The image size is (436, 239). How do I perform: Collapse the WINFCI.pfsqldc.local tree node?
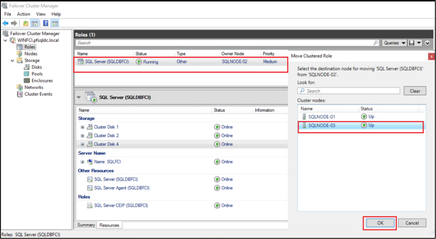click(x=5, y=40)
